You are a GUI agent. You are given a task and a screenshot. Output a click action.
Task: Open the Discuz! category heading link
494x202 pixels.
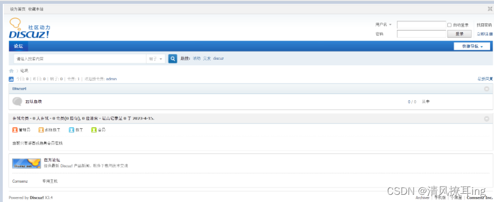click(x=19, y=89)
